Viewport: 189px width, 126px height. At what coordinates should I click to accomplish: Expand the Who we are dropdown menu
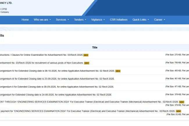[x=42, y=20]
